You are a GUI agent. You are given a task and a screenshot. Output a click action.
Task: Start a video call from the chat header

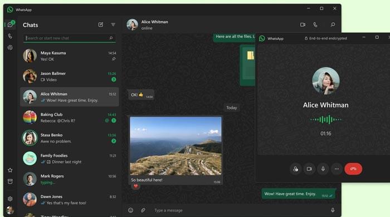pyautogui.click(x=303, y=24)
